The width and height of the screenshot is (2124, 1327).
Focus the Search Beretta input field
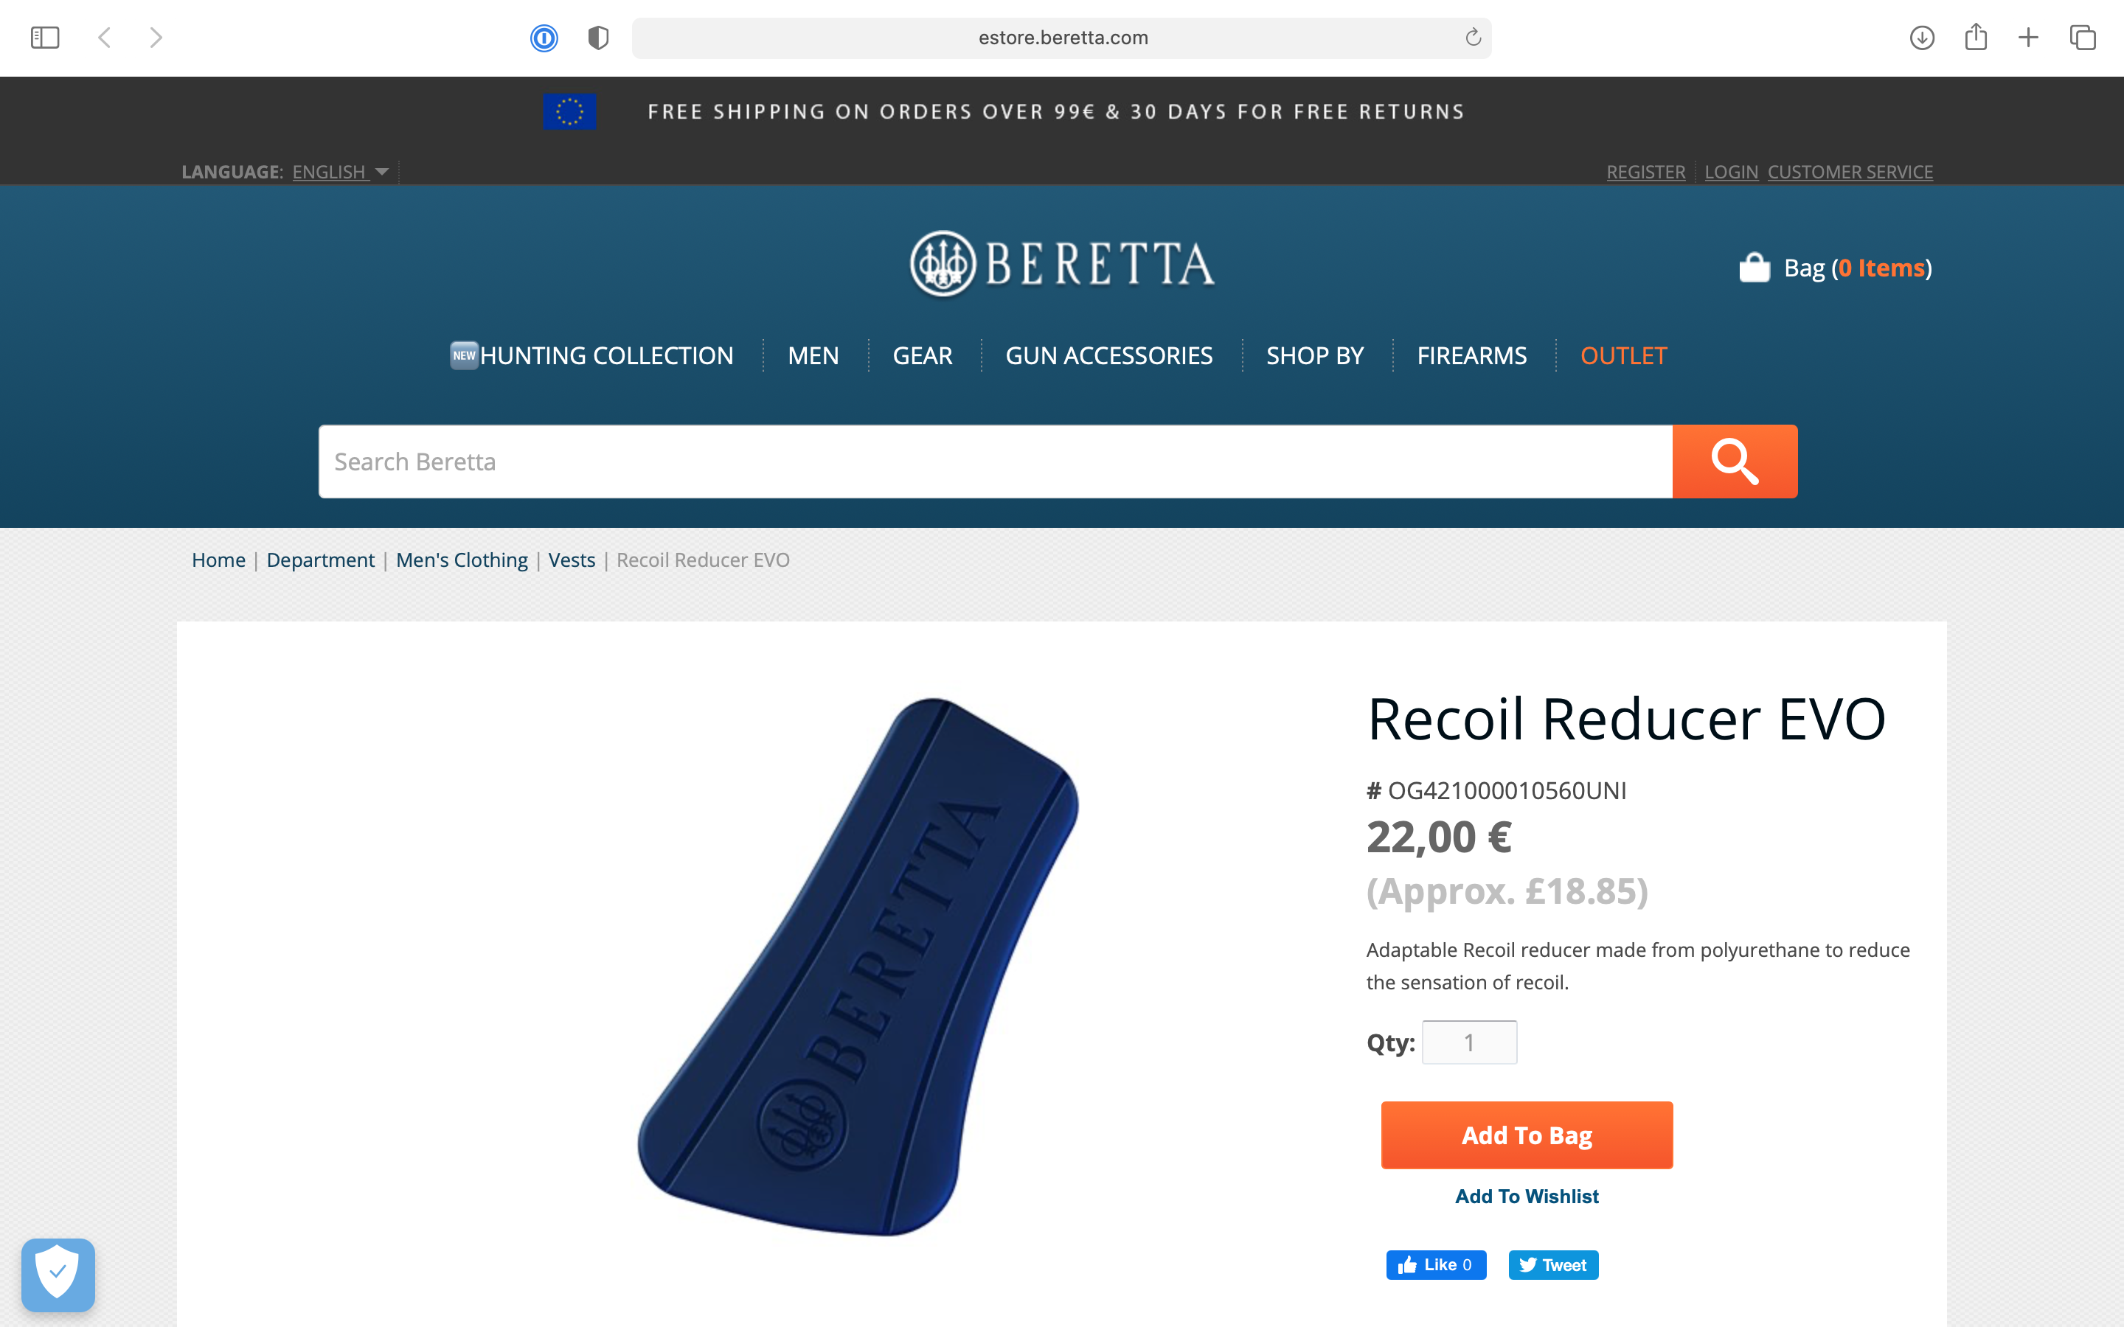pyautogui.click(x=996, y=462)
